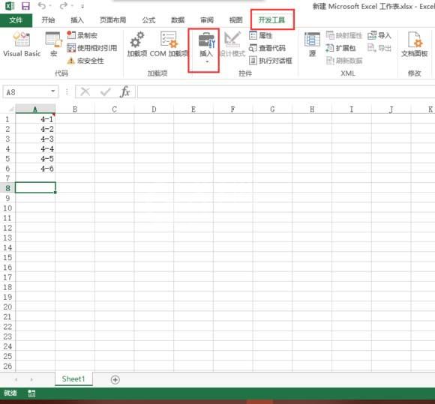Select column D header

click(x=154, y=109)
